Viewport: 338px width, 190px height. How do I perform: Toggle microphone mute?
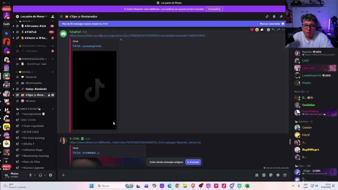[30, 175]
